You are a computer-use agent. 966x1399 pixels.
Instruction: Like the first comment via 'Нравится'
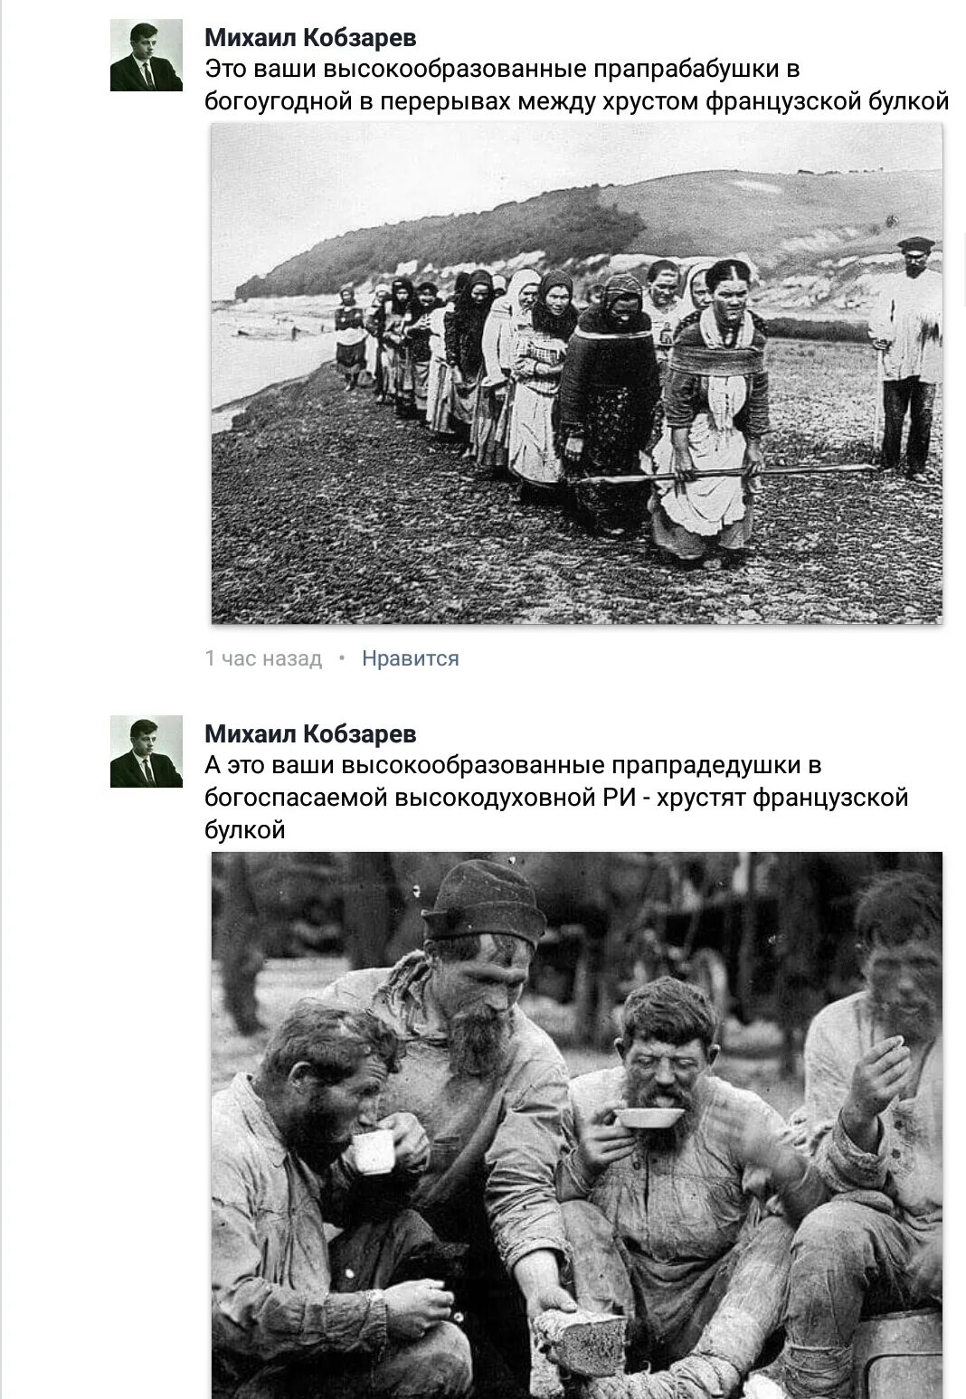[x=410, y=658]
